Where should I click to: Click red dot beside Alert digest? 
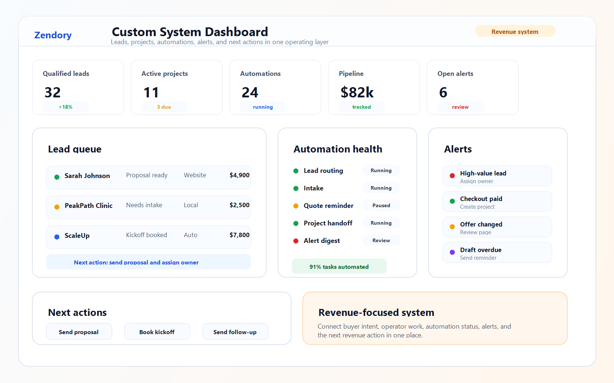[296, 241]
